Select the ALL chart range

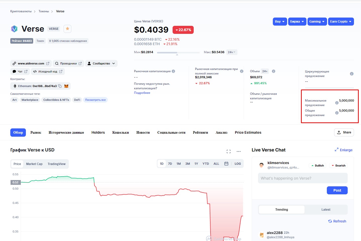(x=216, y=164)
